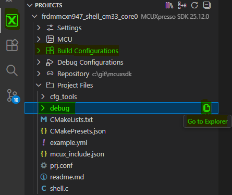This screenshot has width=232, height=195.
Task: Click the Build Configurations icon
Action: click(x=50, y=51)
